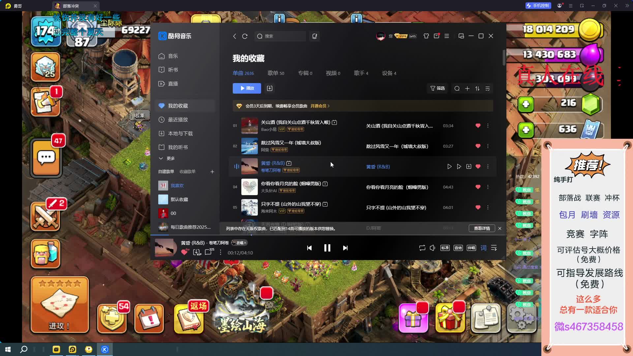The height and width of the screenshot is (356, 633).
Task: Toggle repeat play mode icon
Action: (x=422, y=248)
